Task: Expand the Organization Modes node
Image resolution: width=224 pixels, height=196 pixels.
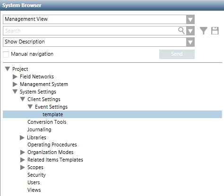Action: click(x=23, y=152)
